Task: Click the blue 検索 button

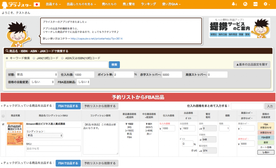Action: (114, 65)
